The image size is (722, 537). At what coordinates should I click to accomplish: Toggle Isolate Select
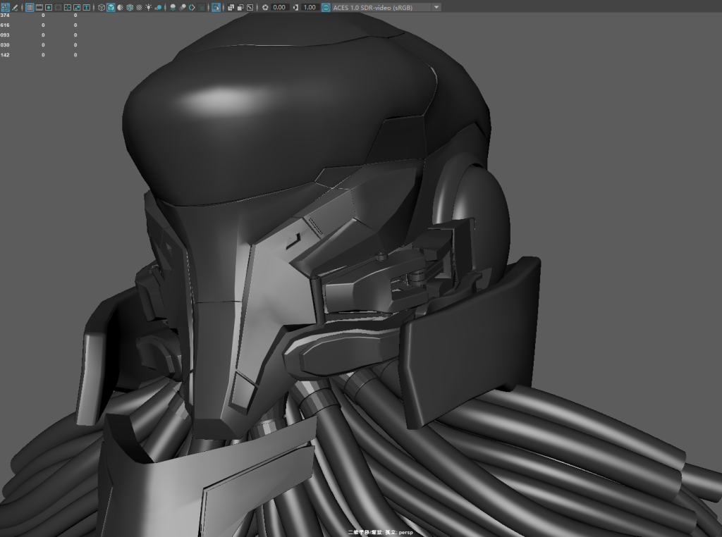[216, 7]
